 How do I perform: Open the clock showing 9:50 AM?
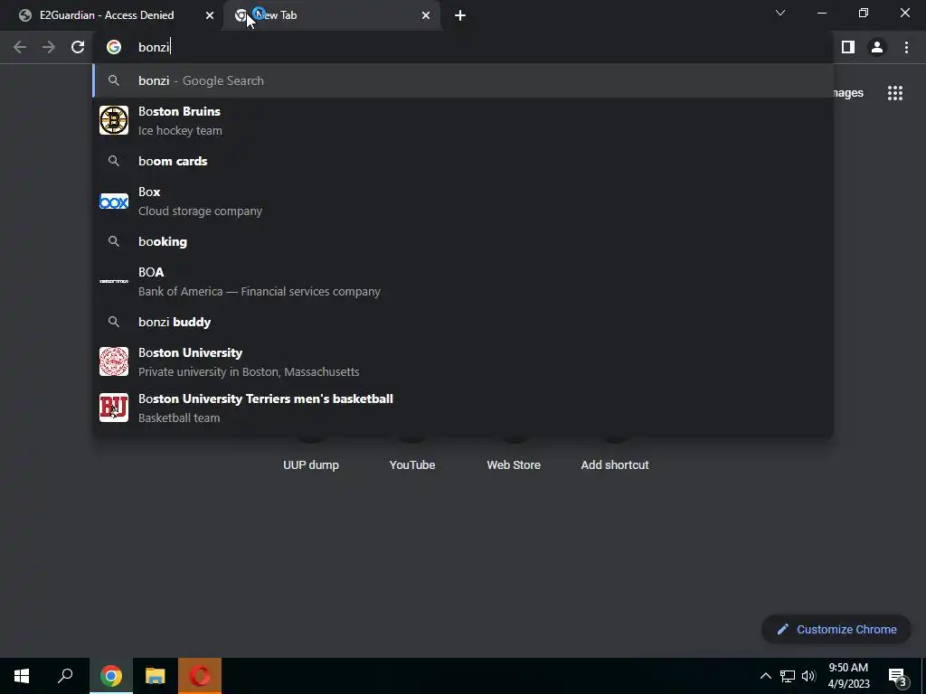point(848,676)
